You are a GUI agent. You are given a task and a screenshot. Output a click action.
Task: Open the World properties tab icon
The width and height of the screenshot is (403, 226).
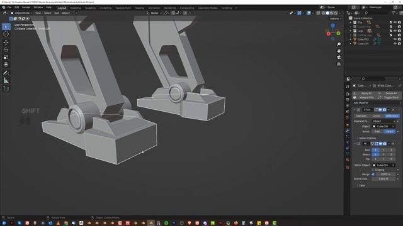[348, 117]
